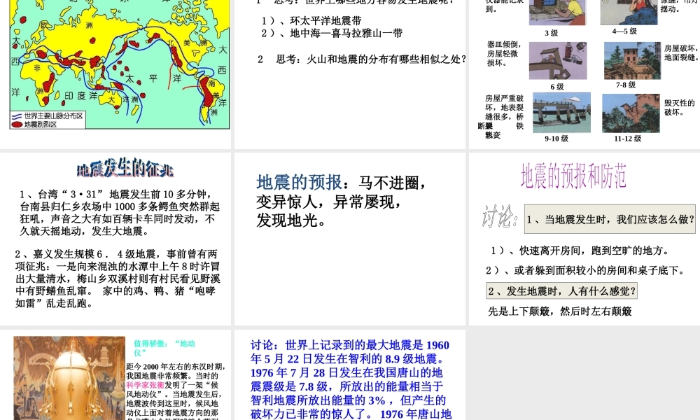This screenshot has height=420, width=700.
Task: Open the 地震的预报 马不进圈 slide
Action: pyautogui.click(x=349, y=239)
